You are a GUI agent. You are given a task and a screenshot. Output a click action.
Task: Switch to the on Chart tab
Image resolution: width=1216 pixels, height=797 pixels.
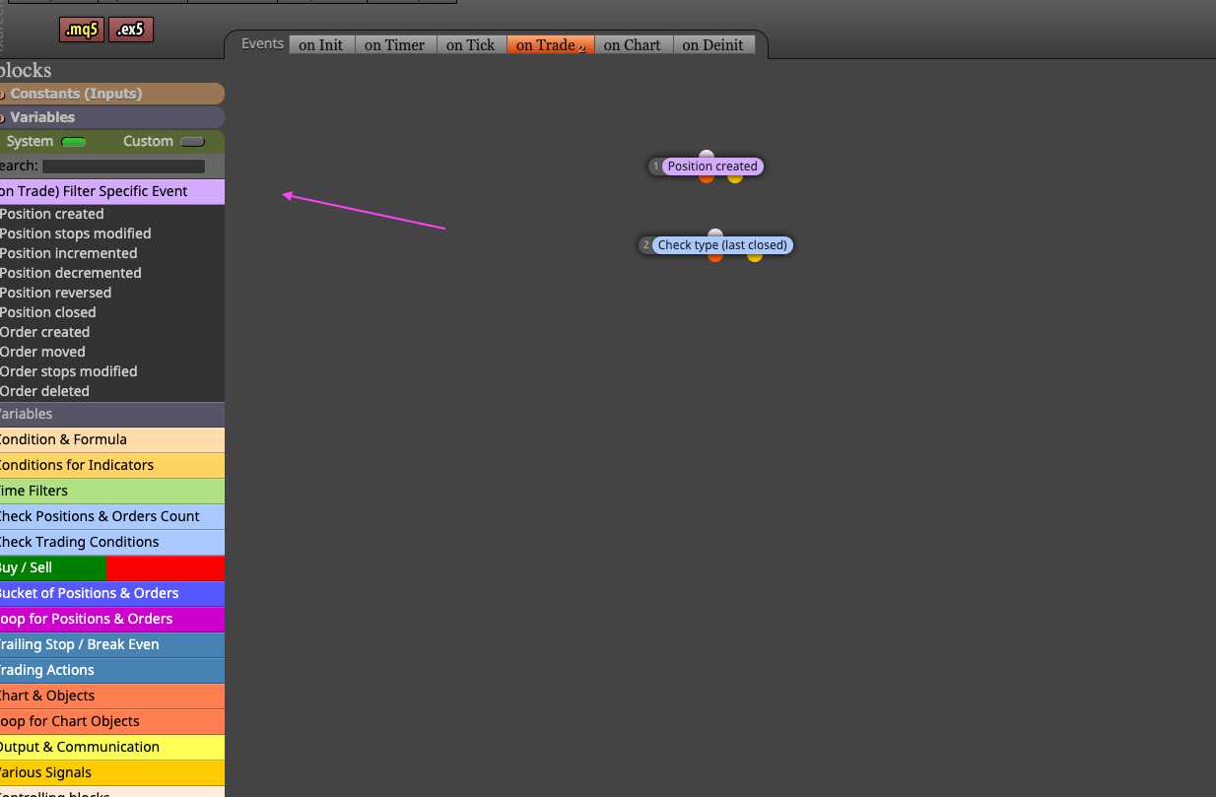[x=633, y=44]
